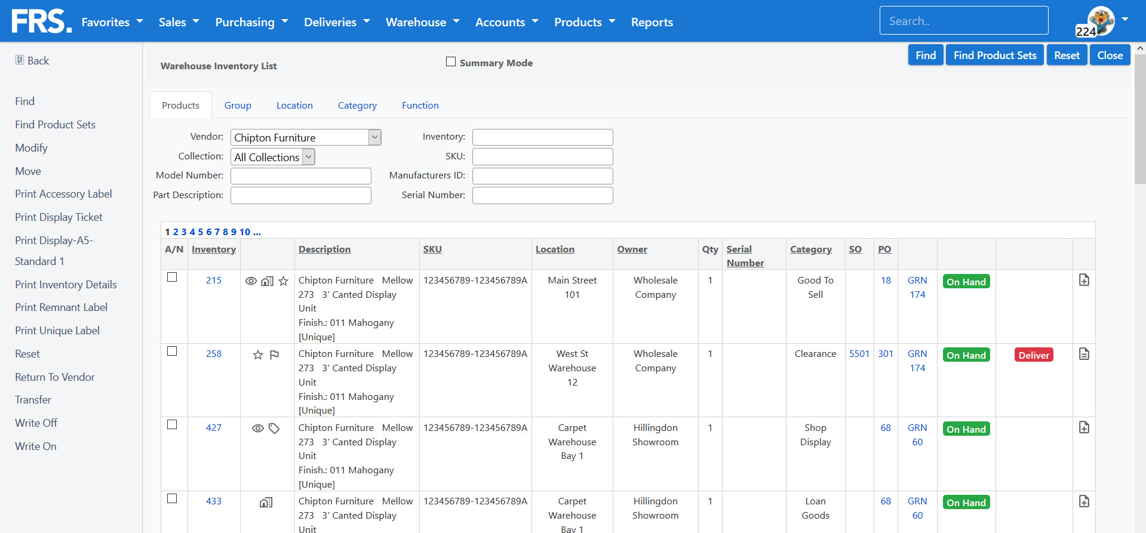
Task: Click the vertical page scrollbar
Action: [1140, 119]
